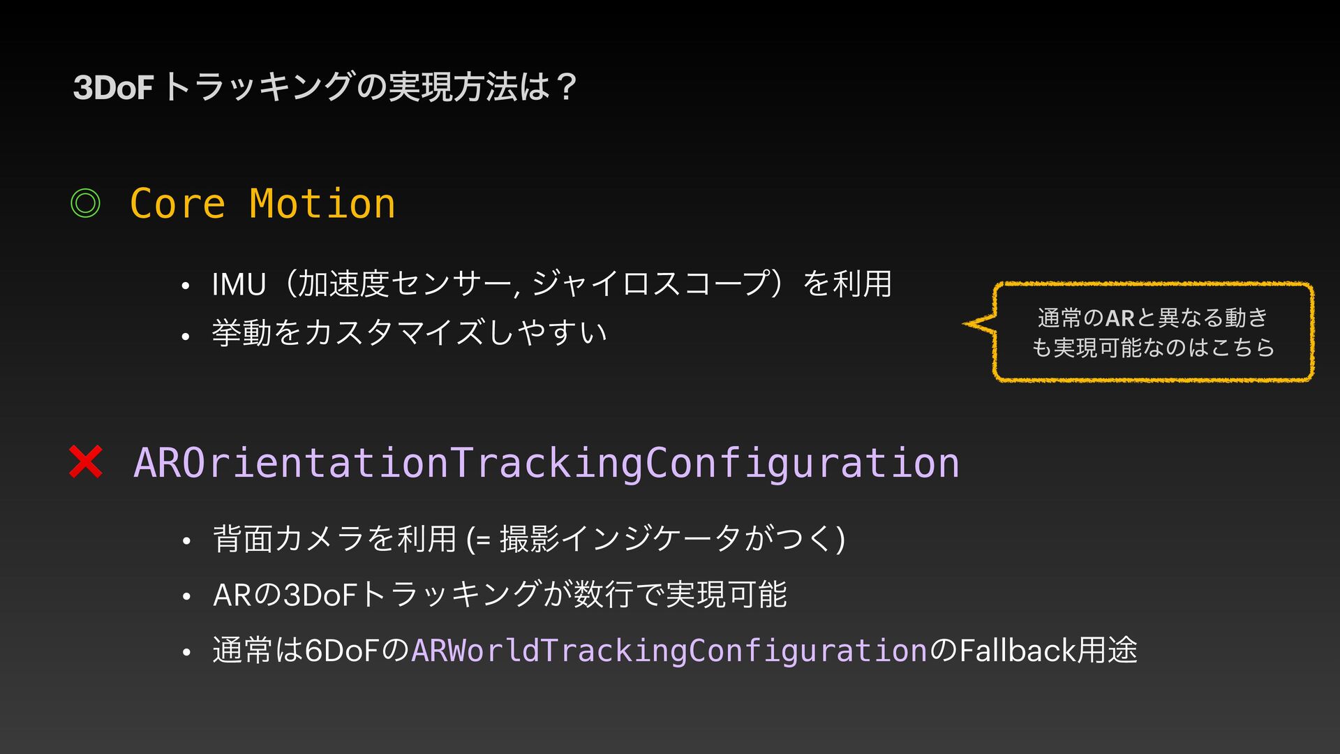The height and width of the screenshot is (754, 1340).
Task: Click the IMU（加速度センサー text line
Action: [x=551, y=284]
